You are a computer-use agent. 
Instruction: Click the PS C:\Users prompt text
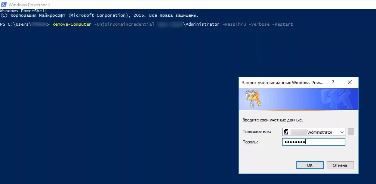click(15, 24)
